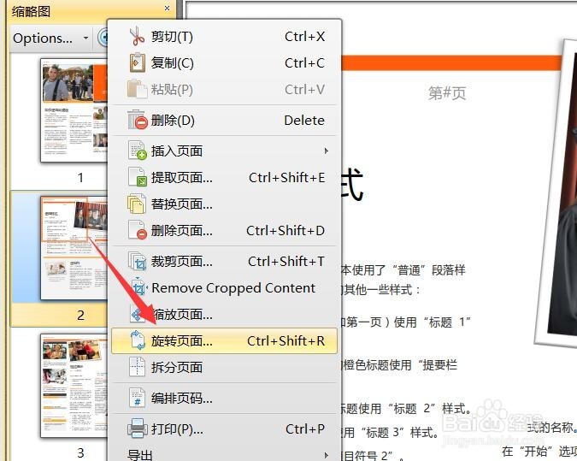Choose 复制(C) from the context menu
Screen dimensions: 577x461
225,63
